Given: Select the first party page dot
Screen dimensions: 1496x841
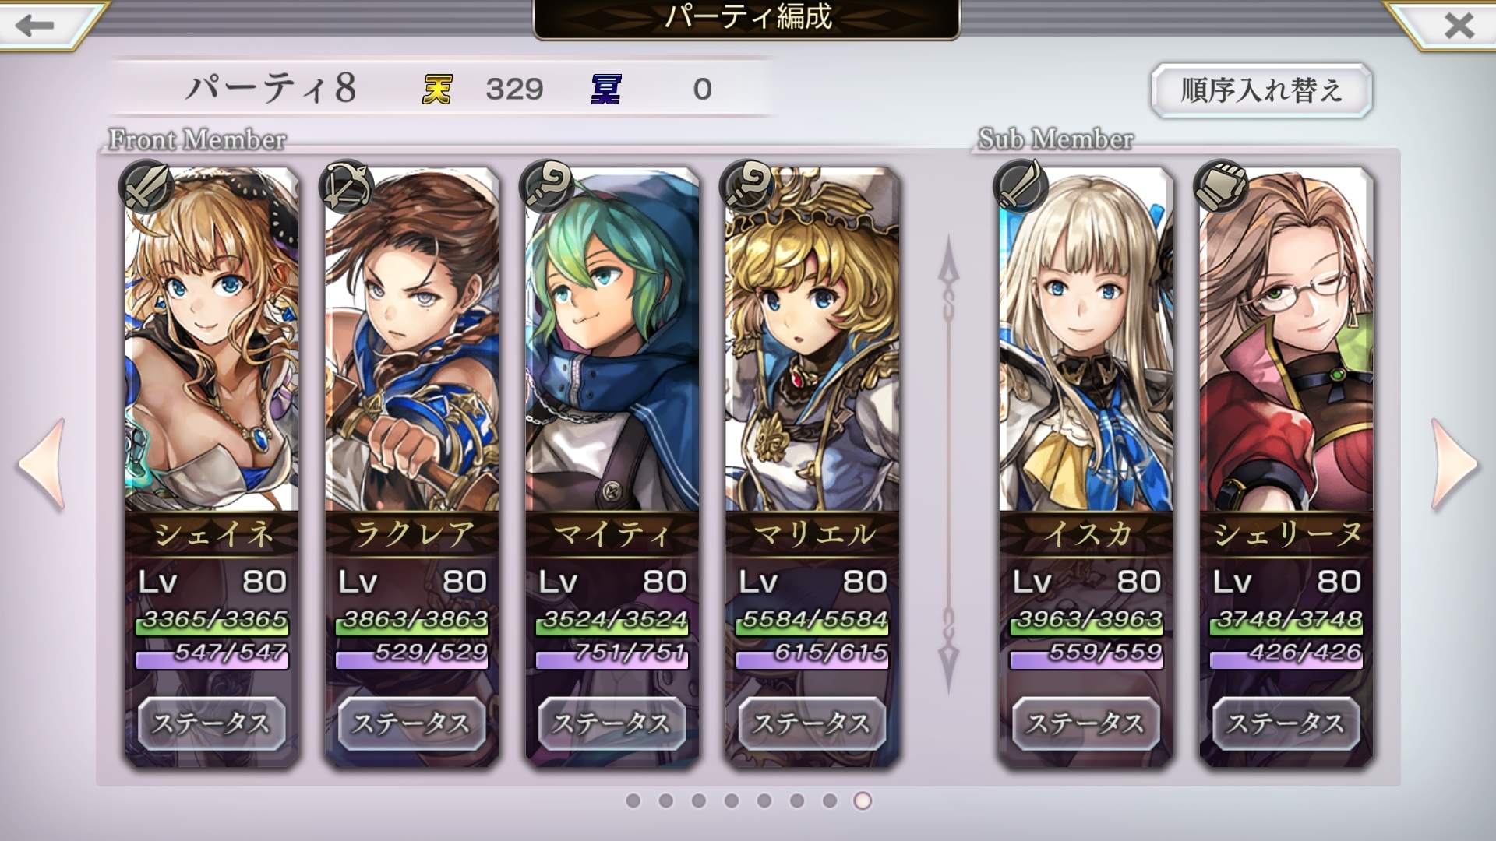Looking at the screenshot, I should click(633, 801).
